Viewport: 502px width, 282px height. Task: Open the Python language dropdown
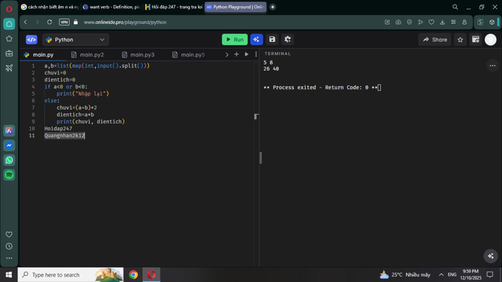(75, 40)
